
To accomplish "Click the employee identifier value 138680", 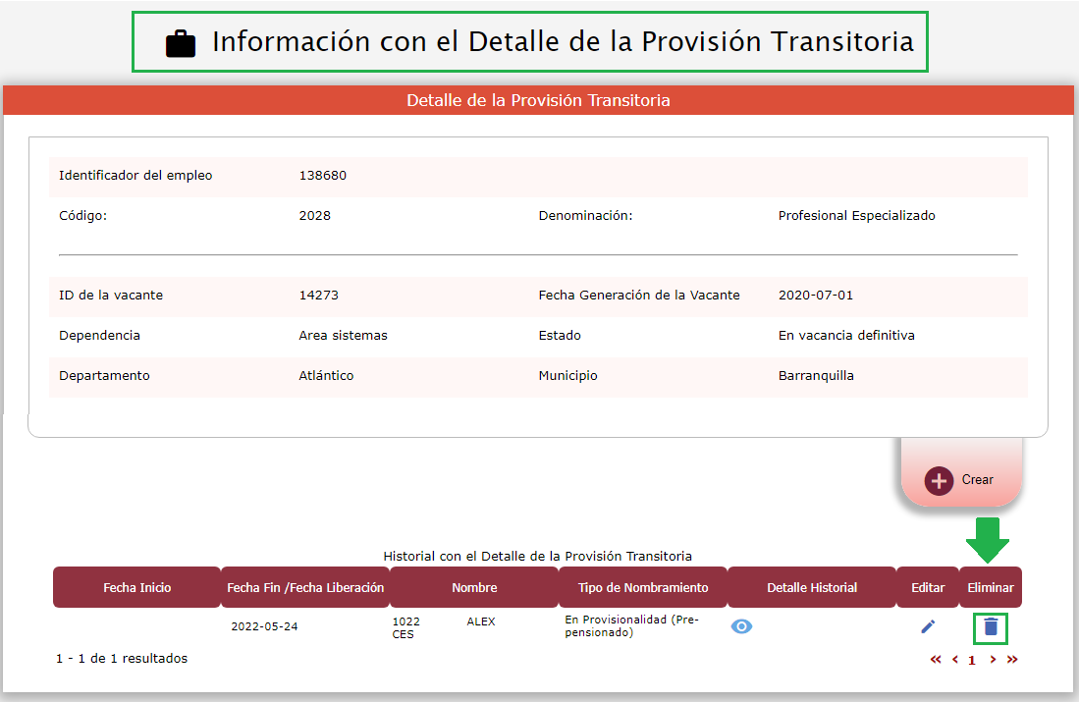I will [322, 176].
